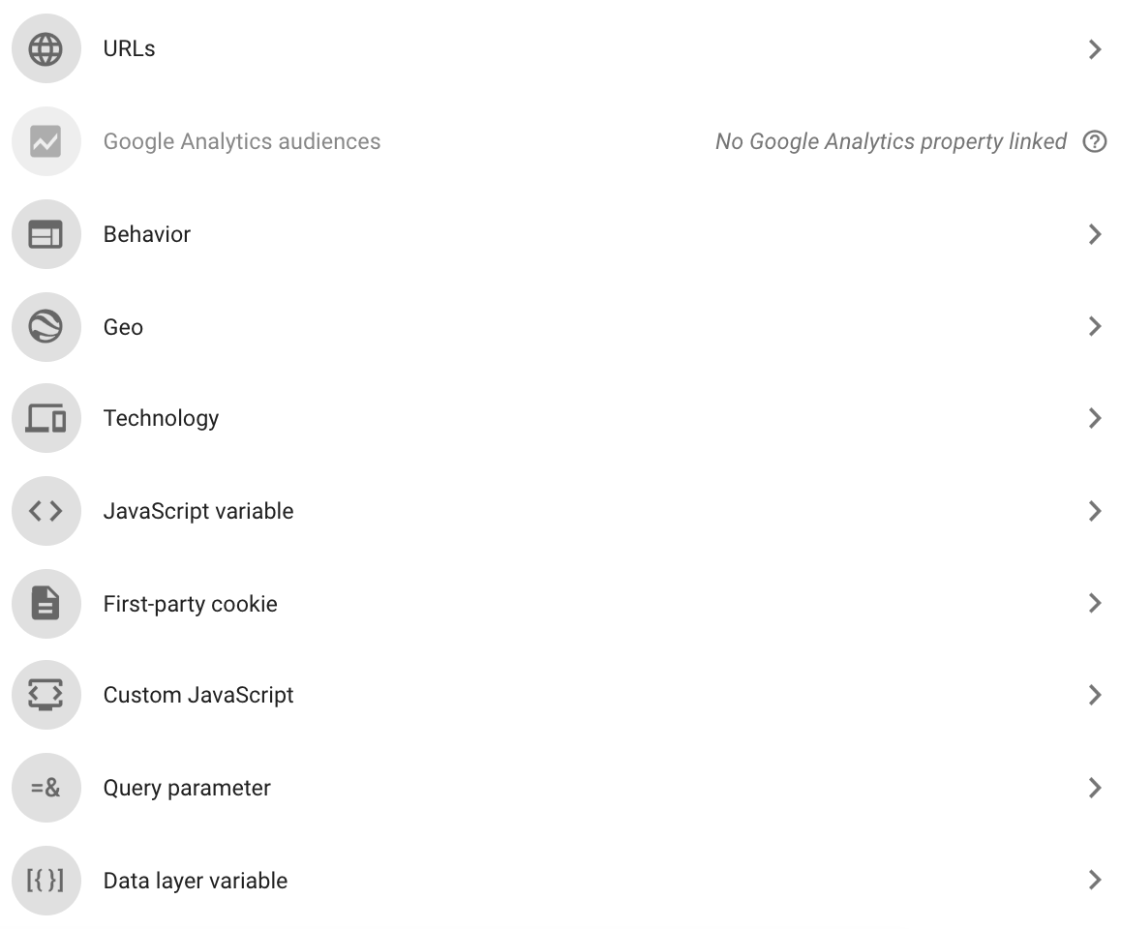This screenshot has height=929, width=1121.
Task: Expand the Data layer variable chevron
Action: tap(1095, 880)
